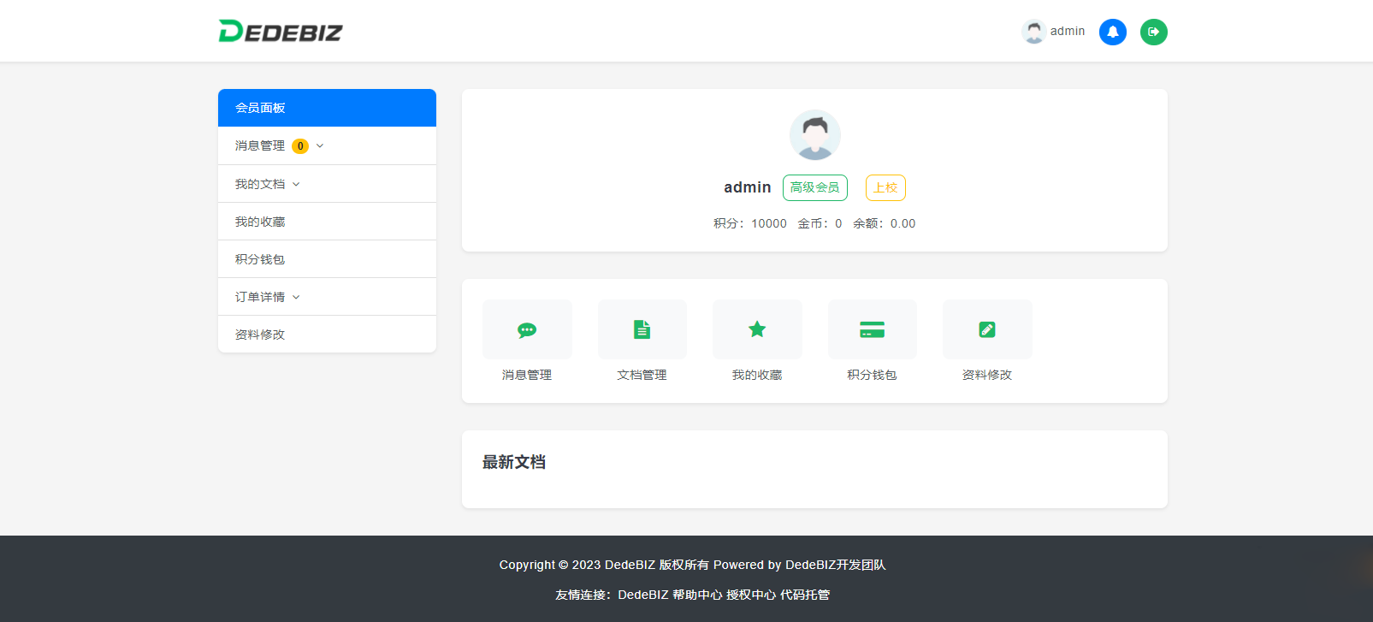Click the 高级会员 badge

click(815, 187)
